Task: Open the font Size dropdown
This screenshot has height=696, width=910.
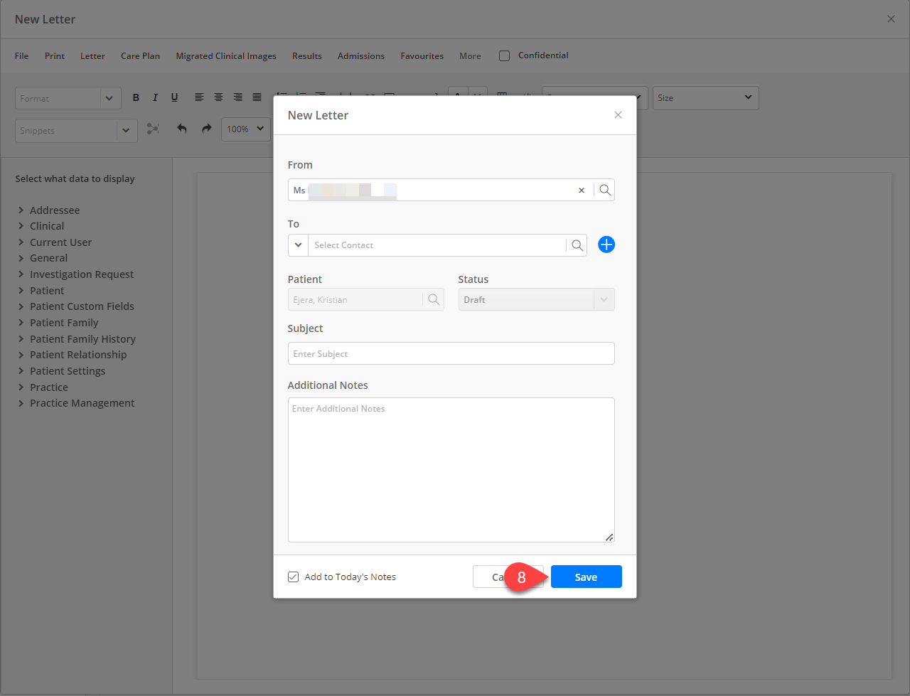Action: [x=706, y=98]
